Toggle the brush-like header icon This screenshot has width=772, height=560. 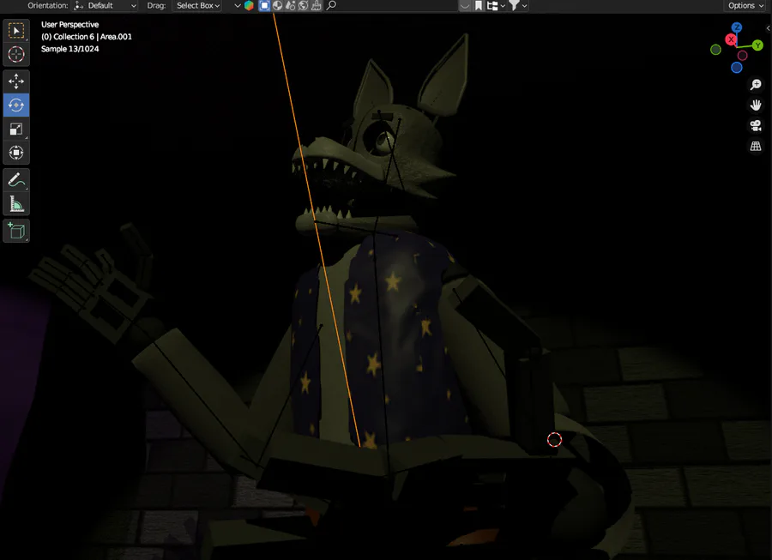click(x=316, y=5)
